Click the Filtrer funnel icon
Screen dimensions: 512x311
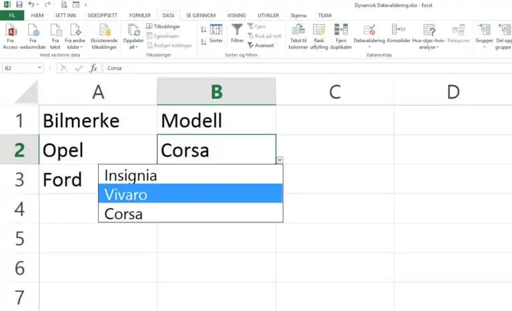coord(237,30)
